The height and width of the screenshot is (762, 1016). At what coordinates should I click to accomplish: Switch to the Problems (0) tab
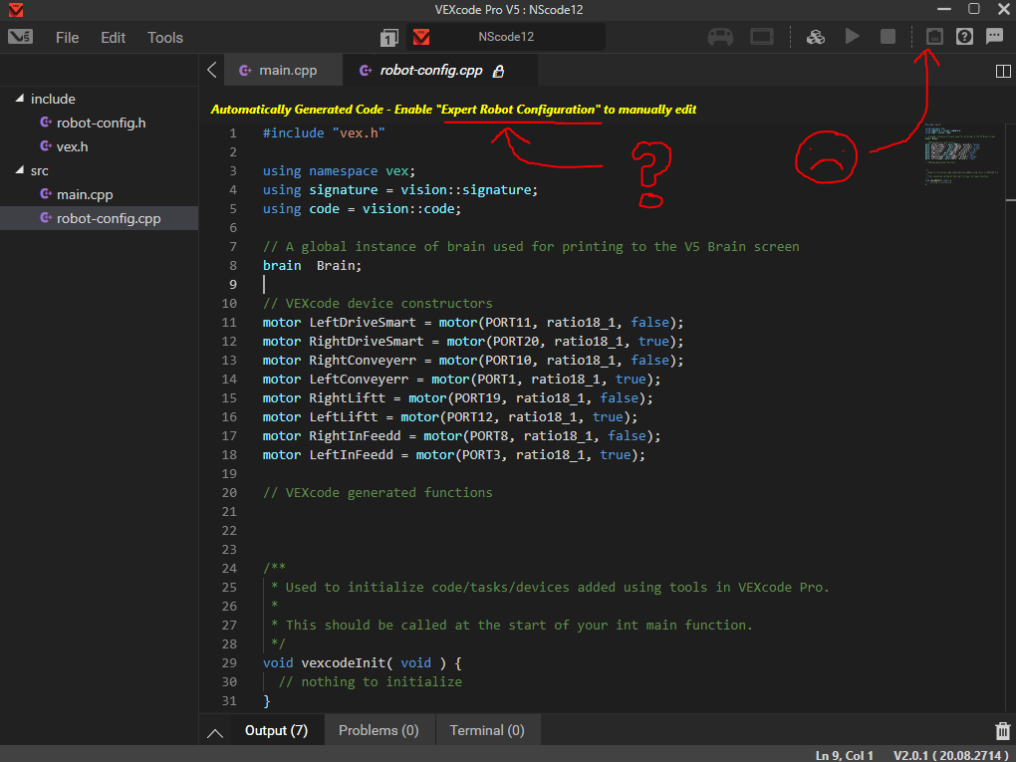(379, 730)
